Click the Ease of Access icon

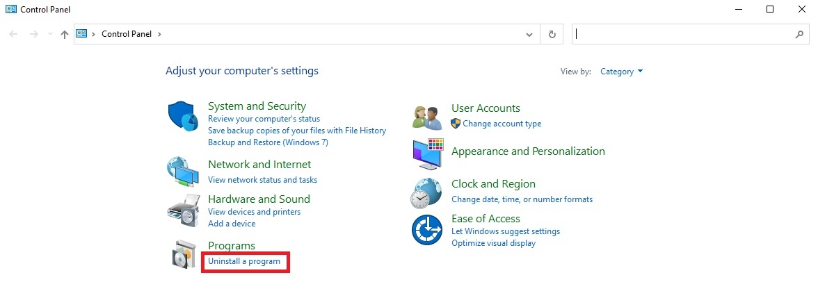click(427, 229)
